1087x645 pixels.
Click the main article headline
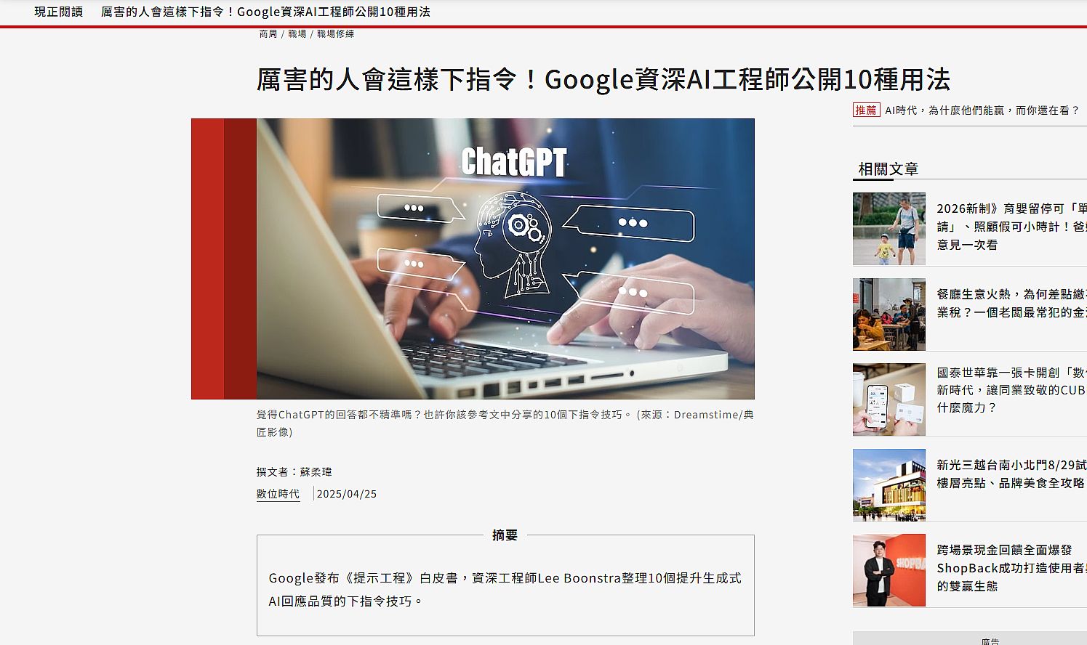(603, 79)
